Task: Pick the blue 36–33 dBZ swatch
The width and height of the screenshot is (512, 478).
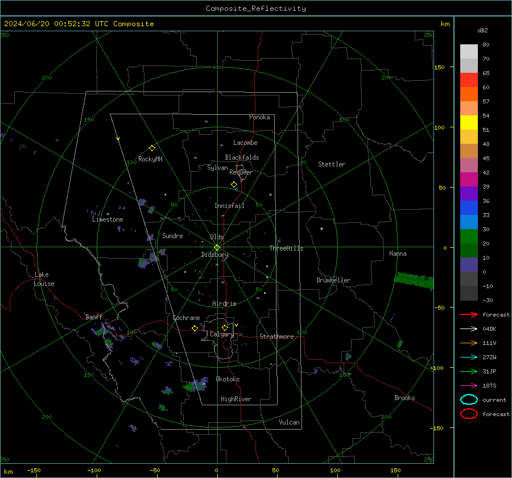Action: (469, 207)
